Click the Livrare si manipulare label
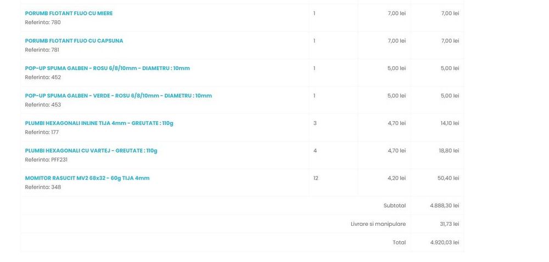549x262 pixels. [x=378, y=224]
